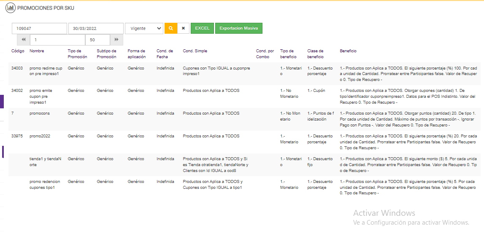Click the orange search magnifier button
The width and height of the screenshot is (484, 239).
tap(170, 28)
